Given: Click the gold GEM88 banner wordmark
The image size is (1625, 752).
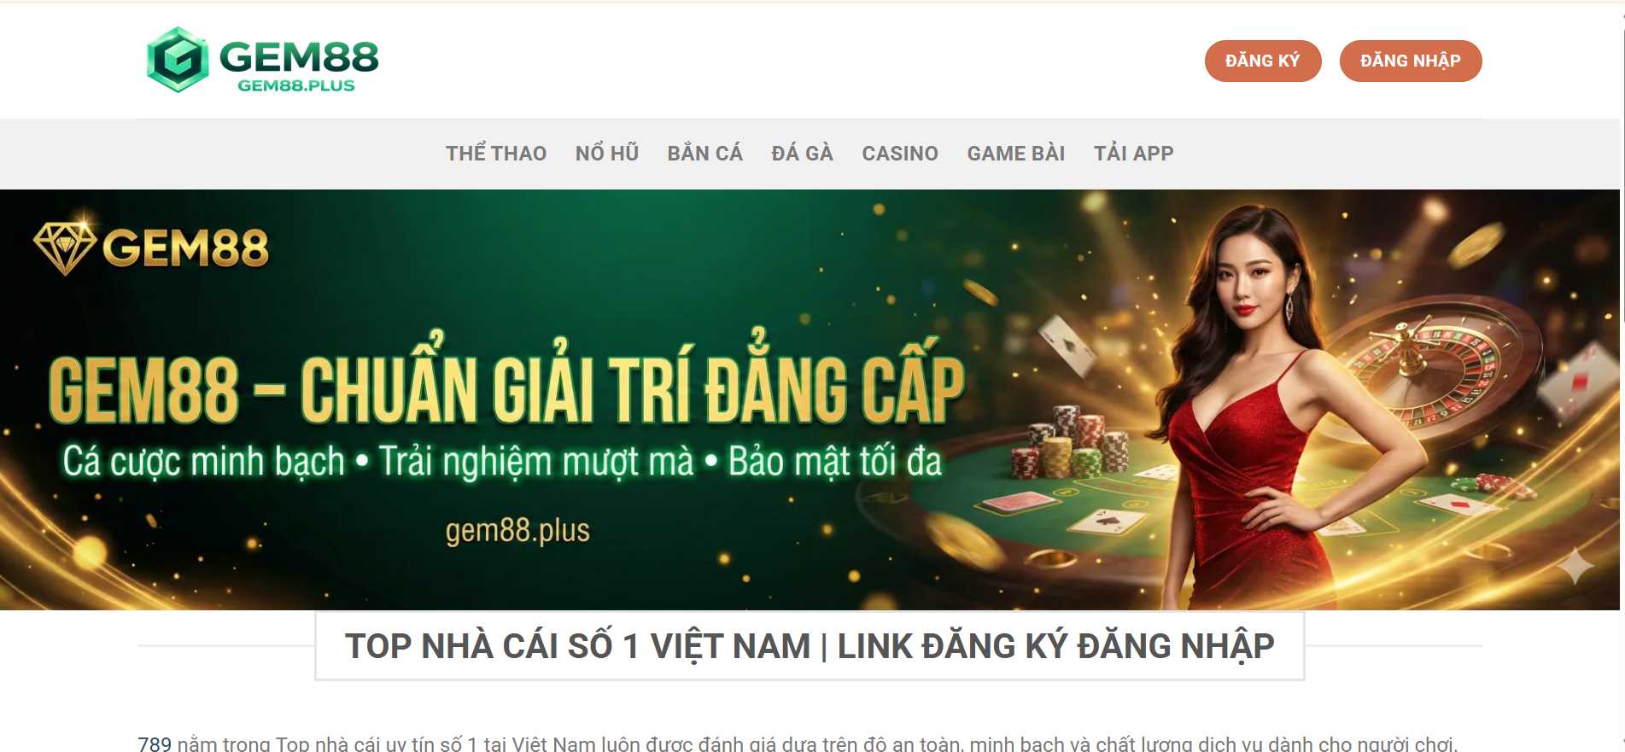Looking at the screenshot, I should (x=185, y=248).
